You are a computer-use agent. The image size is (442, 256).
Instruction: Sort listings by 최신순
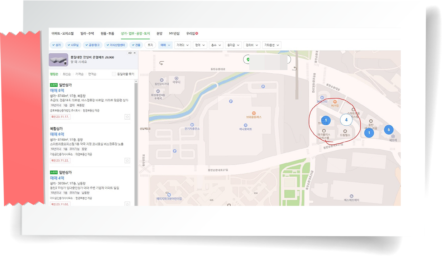pos(67,74)
